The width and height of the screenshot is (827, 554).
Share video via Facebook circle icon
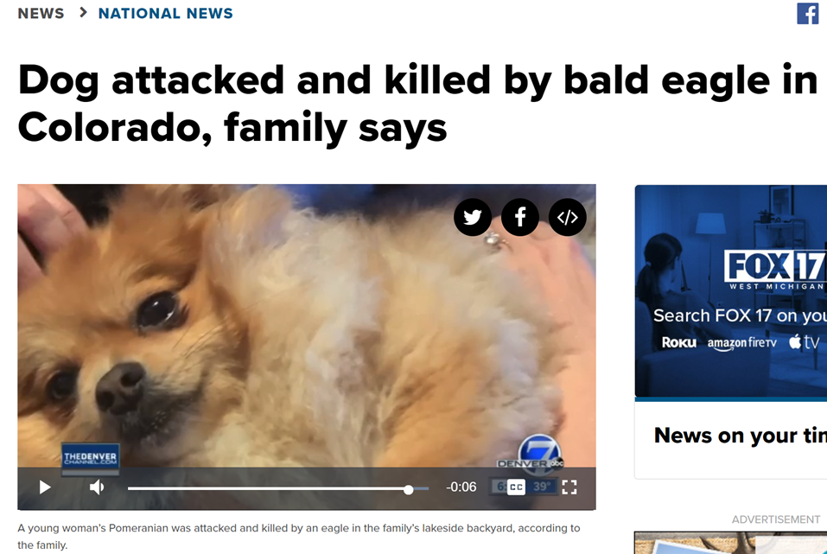pos(520,217)
